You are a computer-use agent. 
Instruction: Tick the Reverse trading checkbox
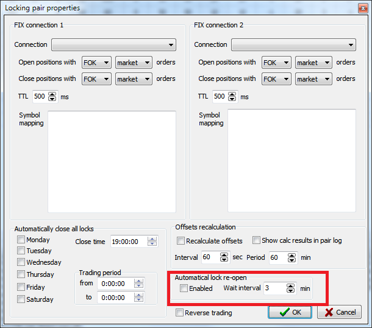pyautogui.click(x=179, y=313)
